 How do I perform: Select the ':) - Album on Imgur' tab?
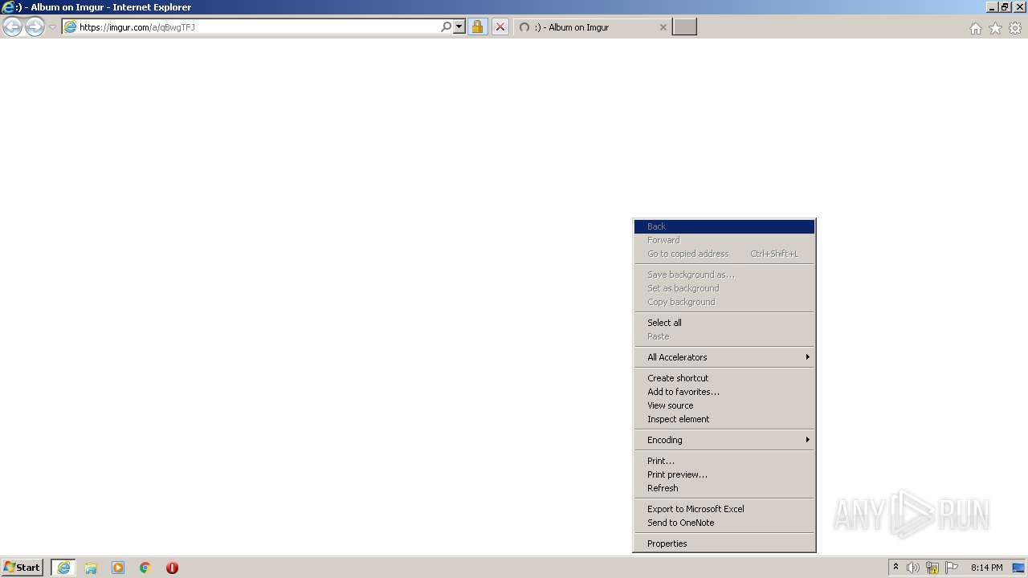593,27
